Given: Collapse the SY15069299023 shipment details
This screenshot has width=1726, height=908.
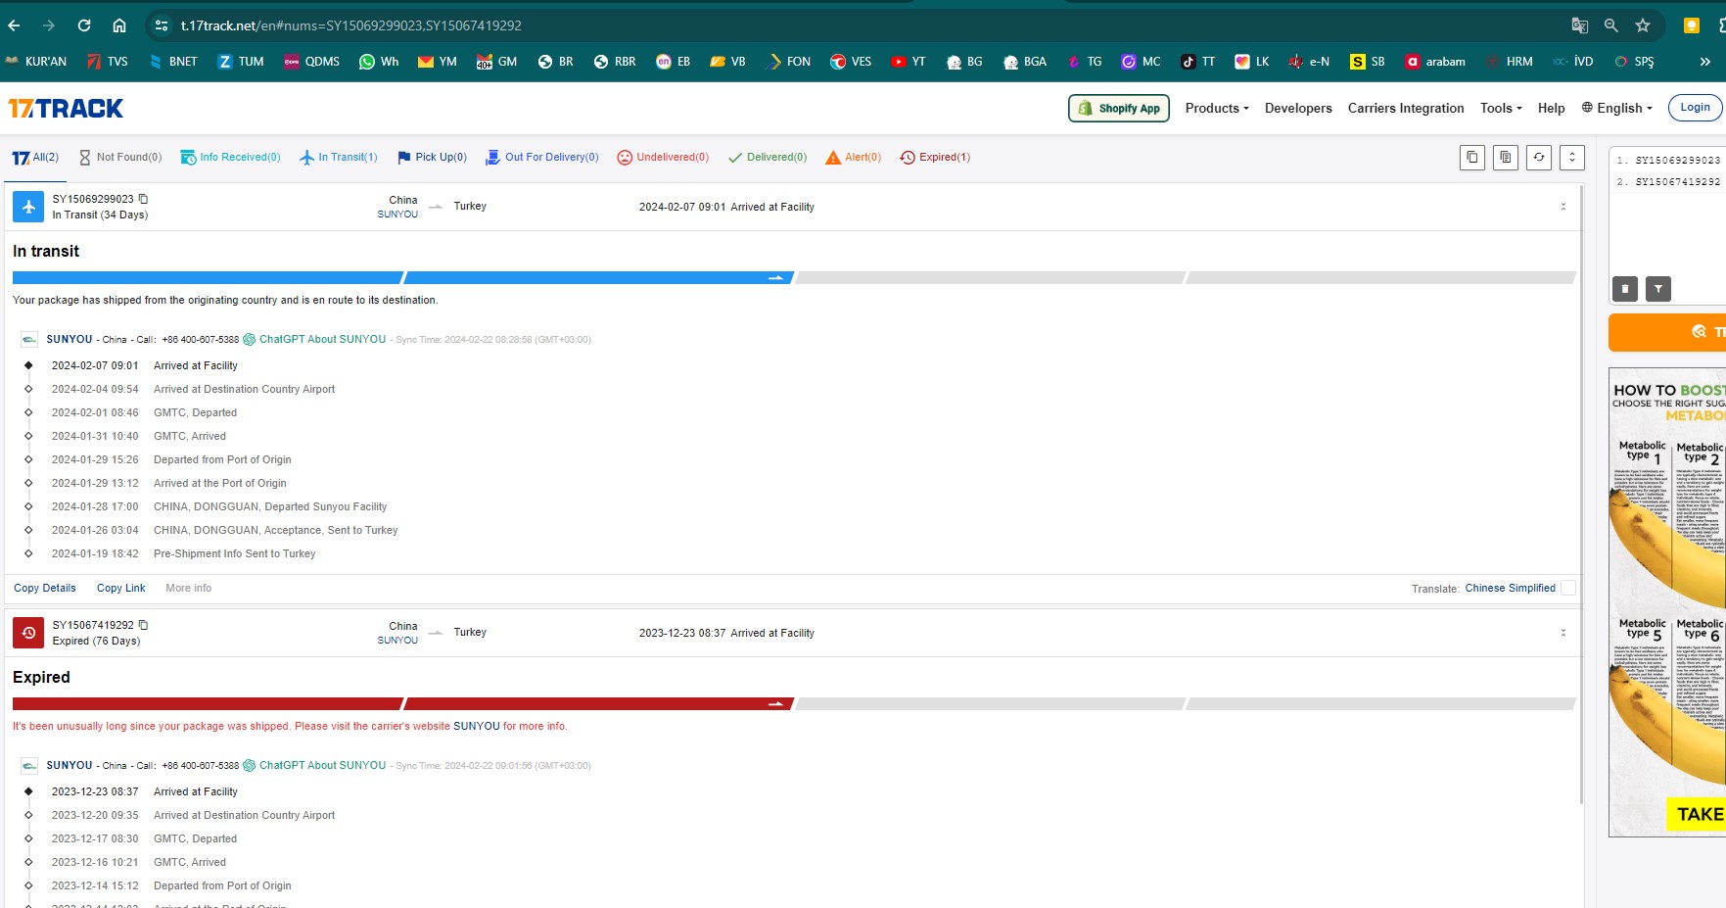Looking at the screenshot, I should (1563, 207).
